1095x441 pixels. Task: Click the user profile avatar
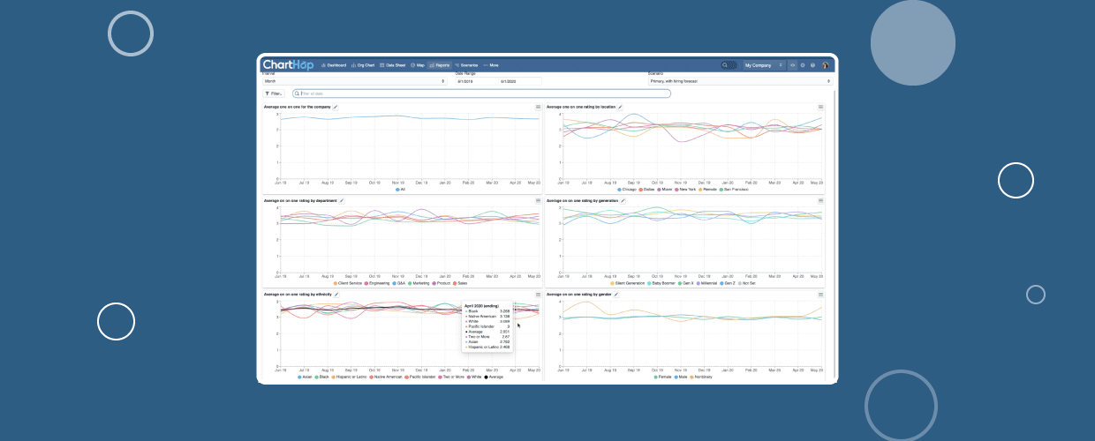coord(825,65)
